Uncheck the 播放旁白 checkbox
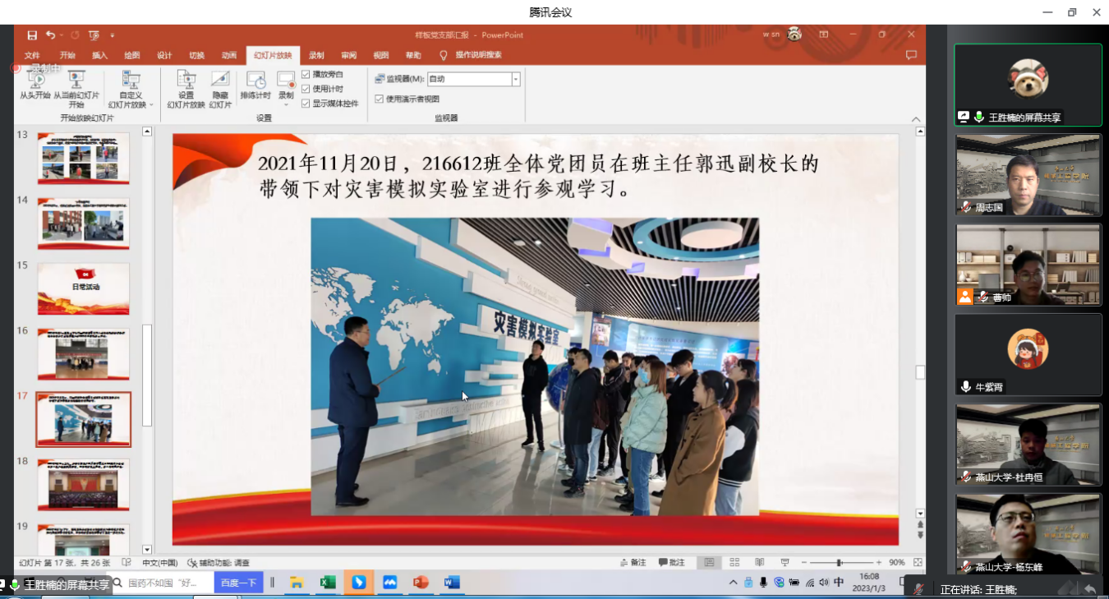This screenshot has height=599, width=1109. click(306, 74)
